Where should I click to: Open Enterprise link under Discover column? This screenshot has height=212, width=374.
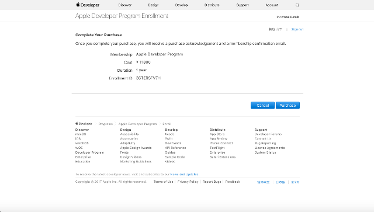pos(83,157)
